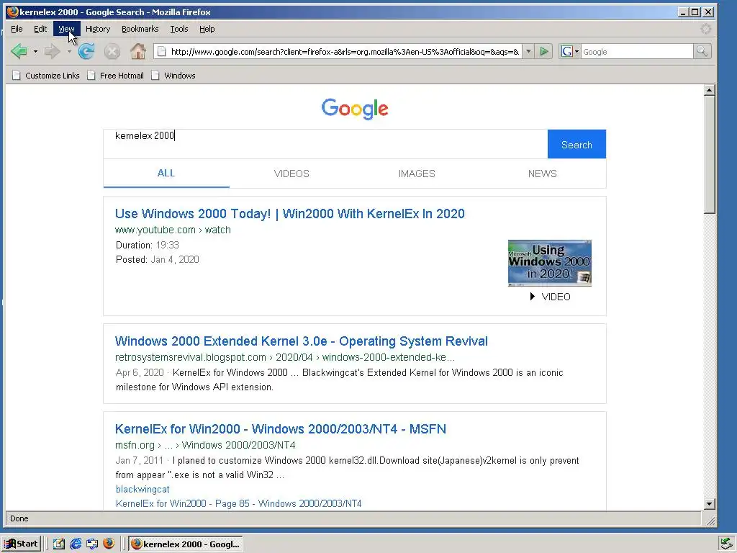Click the system tray network icon
This screenshot has height=553, width=737.
(x=725, y=544)
